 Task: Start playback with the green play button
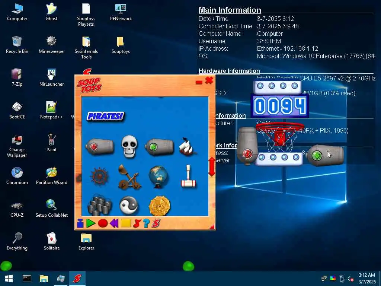[91, 223]
